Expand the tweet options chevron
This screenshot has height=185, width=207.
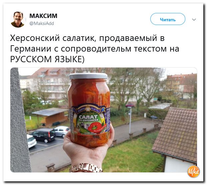[194, 20]
